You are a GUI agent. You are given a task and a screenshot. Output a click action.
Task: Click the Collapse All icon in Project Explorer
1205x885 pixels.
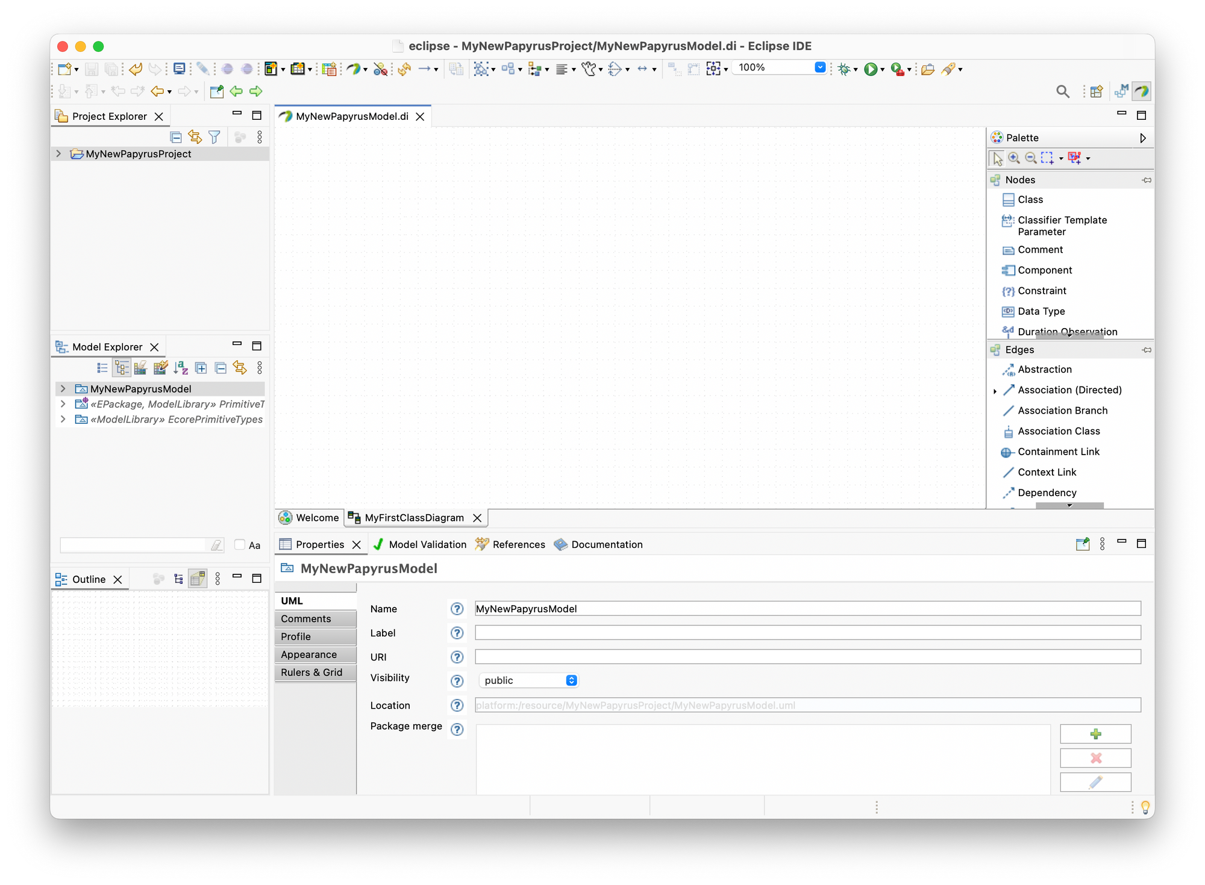pos(176,137)
